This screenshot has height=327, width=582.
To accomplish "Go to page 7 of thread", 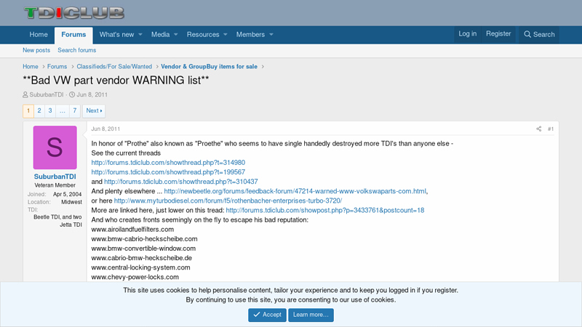I will click(75, 110).
